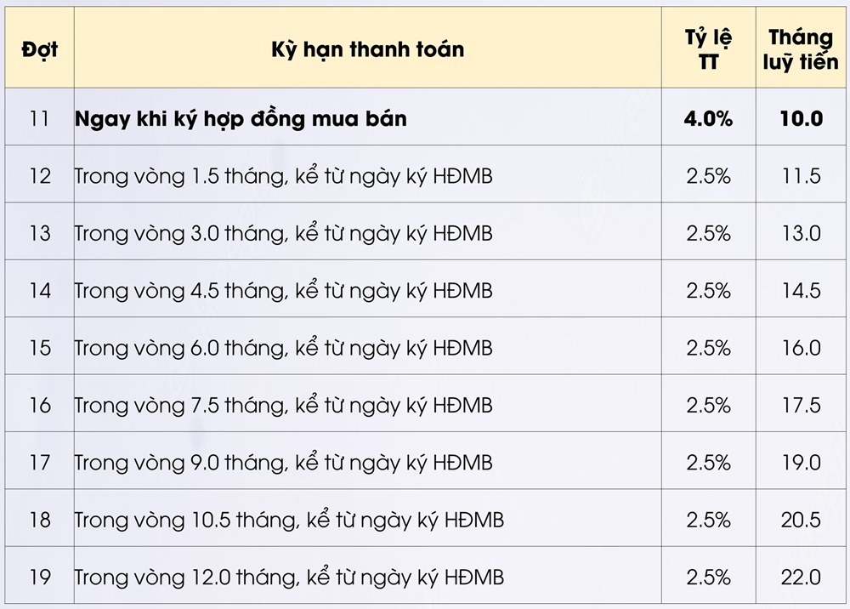This screenshot has width=850, height=609.
Task: Select the cumulative month value 10.0
Action: pos(802,118)
